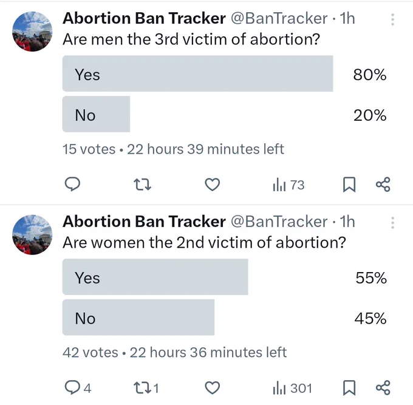Retweet the women 2nd victim poll

146,388
